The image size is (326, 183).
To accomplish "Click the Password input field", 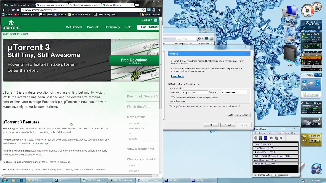I will [x=234, y=92].
